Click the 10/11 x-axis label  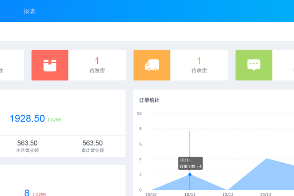tap(190, 195)
